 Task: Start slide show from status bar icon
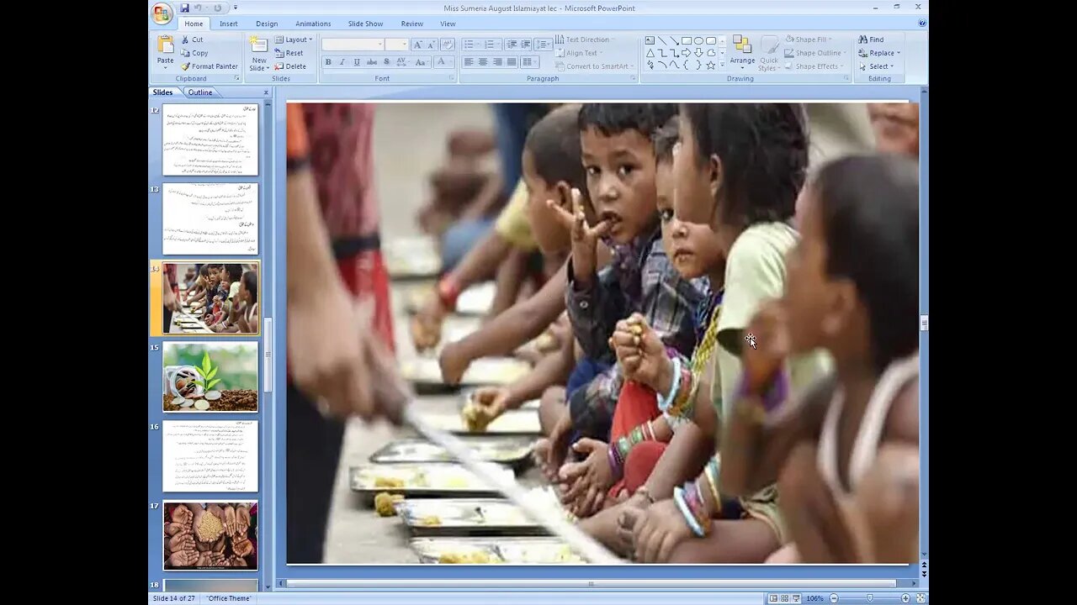(x=796, y=598)
